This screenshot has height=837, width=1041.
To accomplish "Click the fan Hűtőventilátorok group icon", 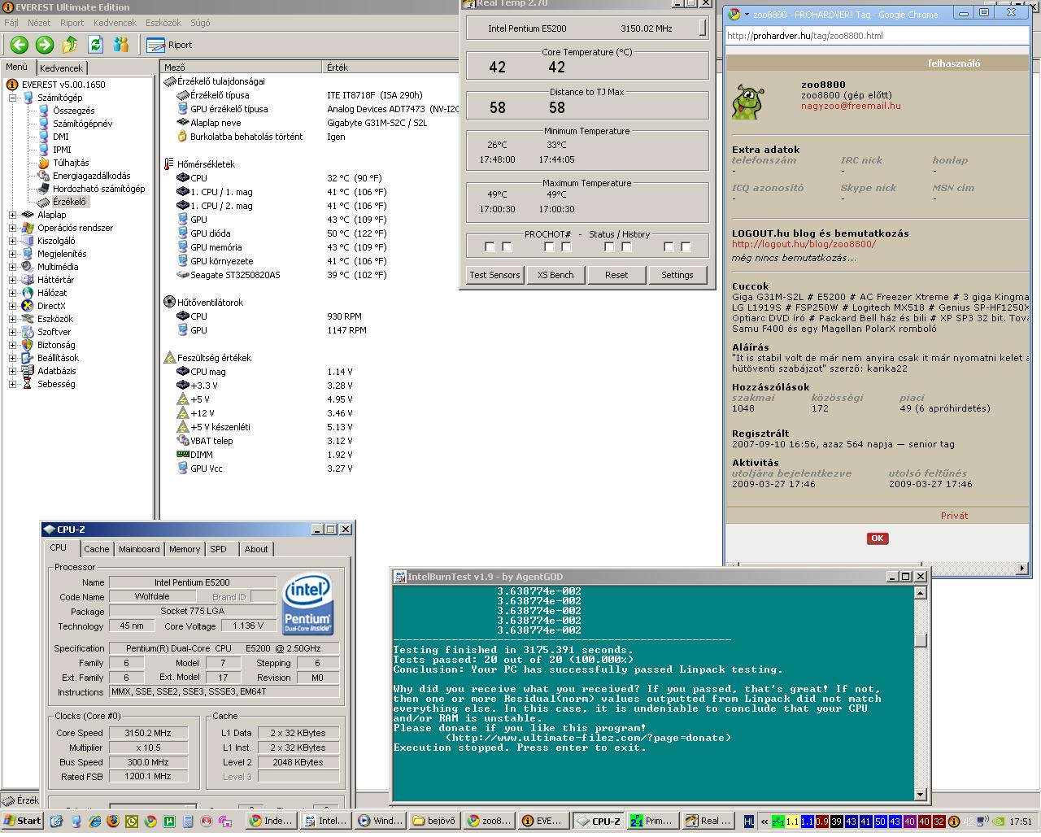I will 170,303.
